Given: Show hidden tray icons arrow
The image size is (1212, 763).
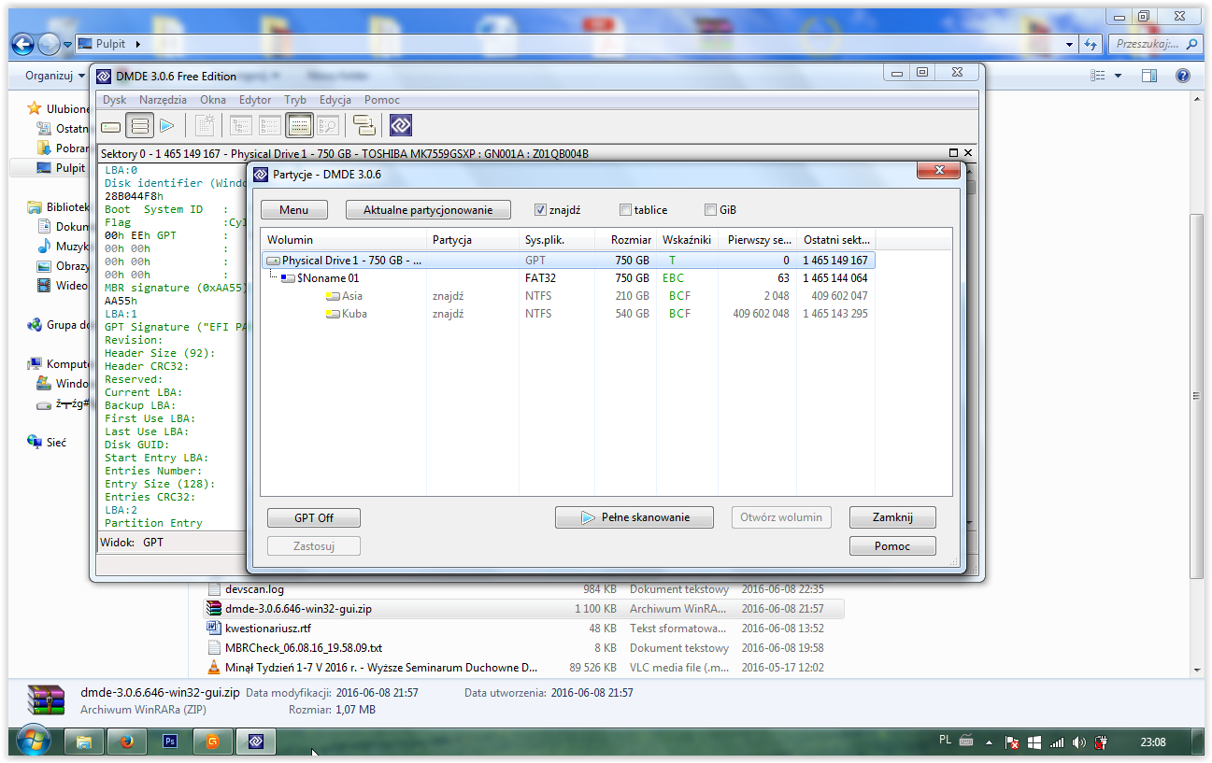Looking at the screenshot, I should click(x=989, y=742).
